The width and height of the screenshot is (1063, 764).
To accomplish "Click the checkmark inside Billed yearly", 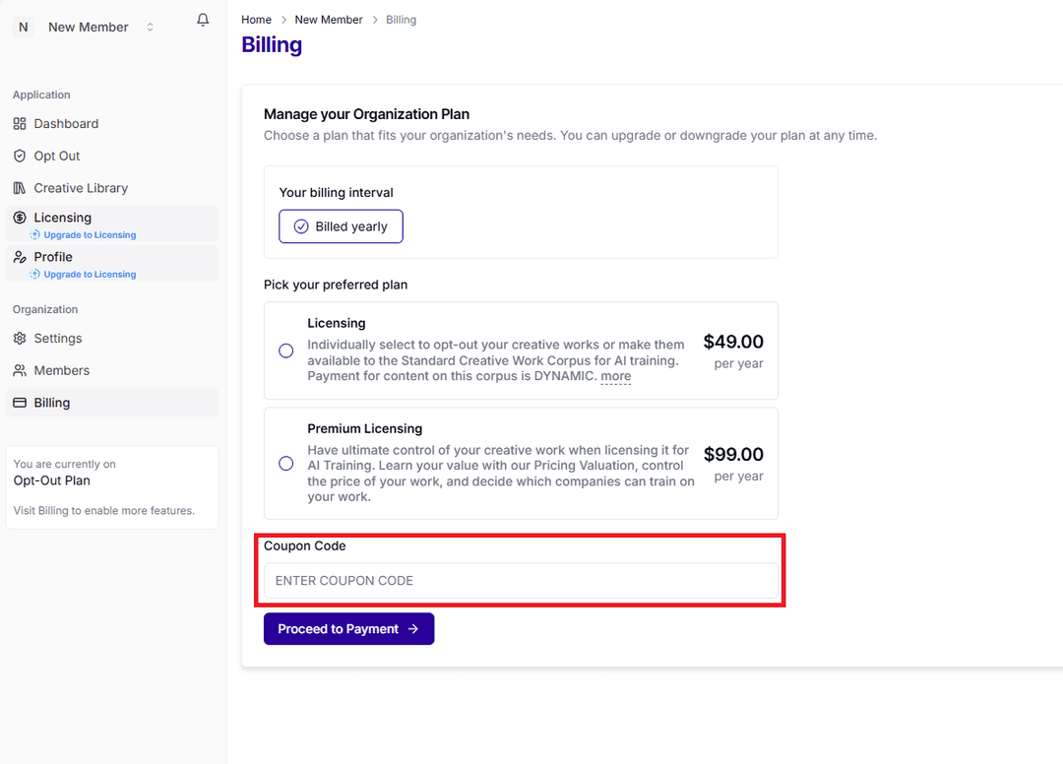I will click(300, 225).
